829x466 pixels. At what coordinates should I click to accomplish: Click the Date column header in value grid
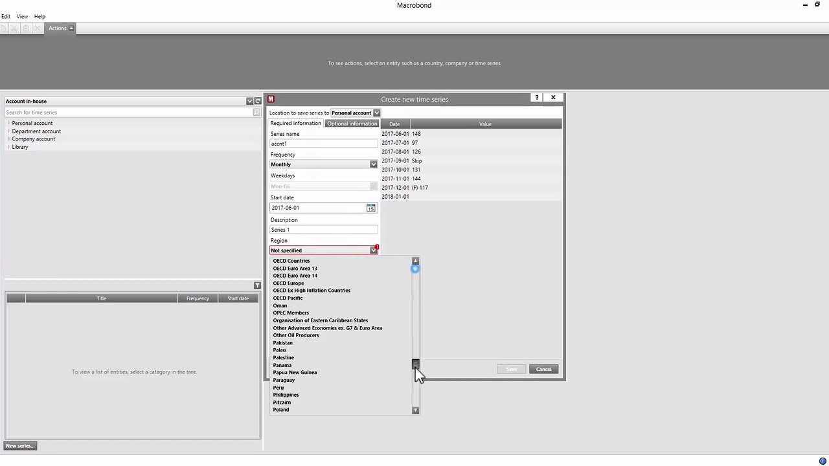(394, 124)
